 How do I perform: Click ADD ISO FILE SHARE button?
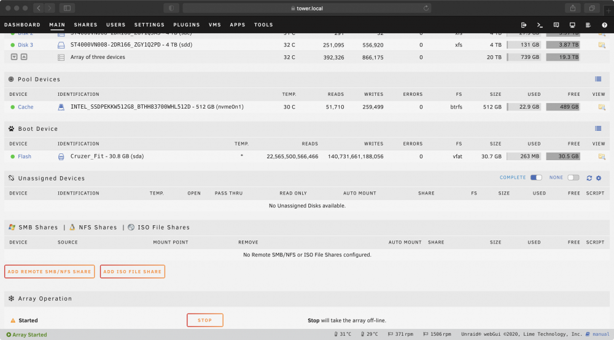[x=133, y=271]
